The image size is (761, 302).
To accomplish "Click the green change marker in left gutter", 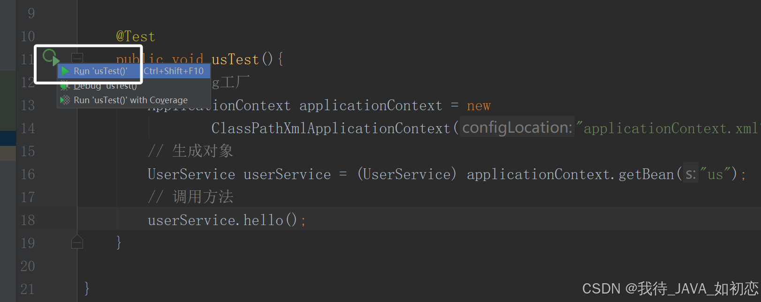I will tap(8, 100).
